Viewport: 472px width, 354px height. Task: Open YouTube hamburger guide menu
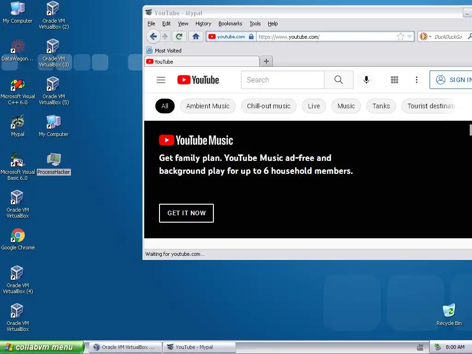(161, 80)
